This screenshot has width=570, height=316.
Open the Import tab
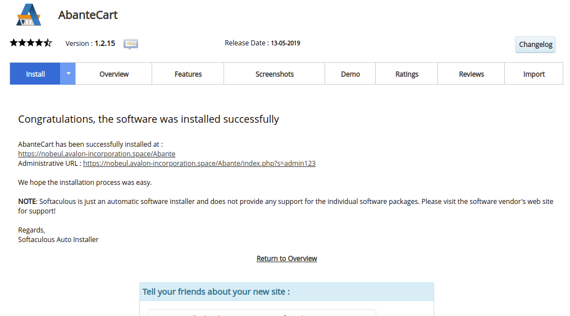pyautogui.click(x=534, y=73)
